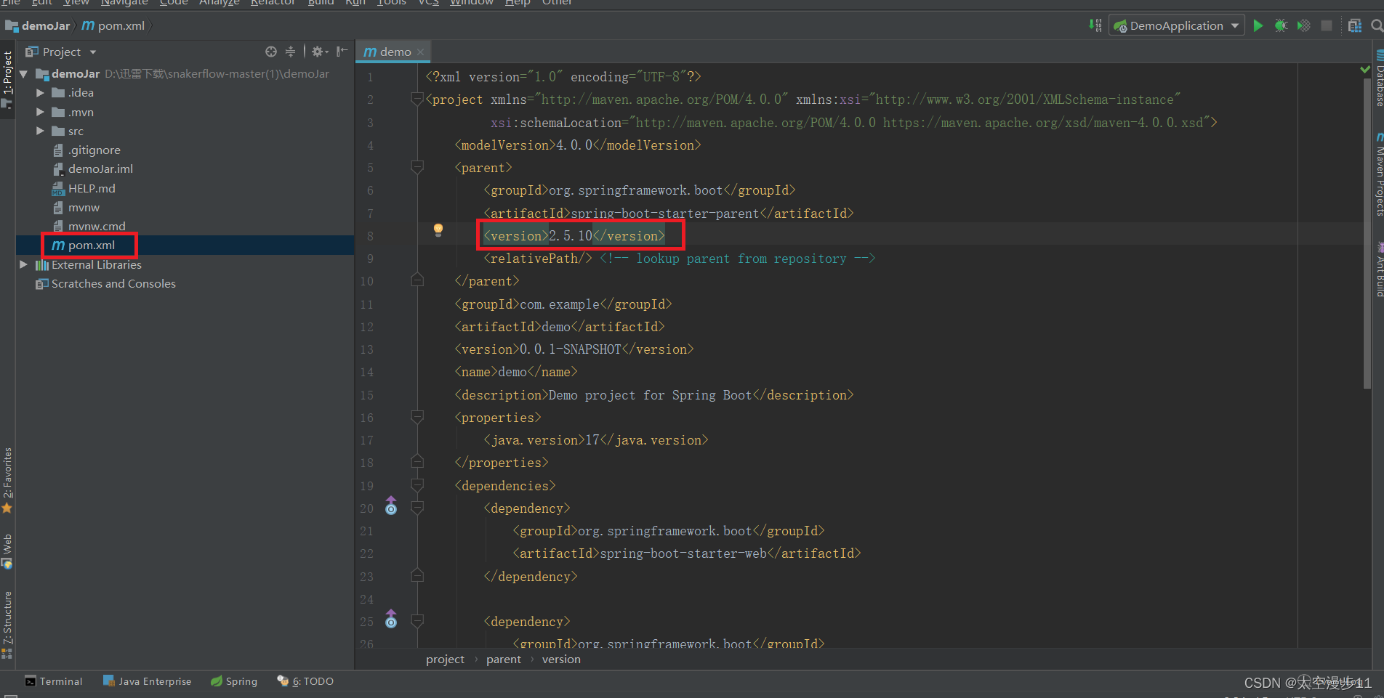Click 'project' in editor breadcrumb bar
Image resolution: width=1384 pixels, height=698 pixels.
tap(445, 659)
